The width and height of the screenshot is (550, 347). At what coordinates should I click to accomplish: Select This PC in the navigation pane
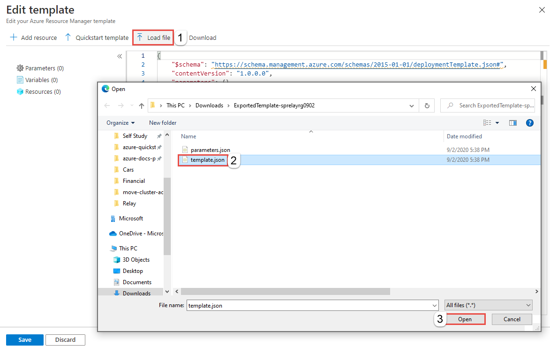pos(128,248)
